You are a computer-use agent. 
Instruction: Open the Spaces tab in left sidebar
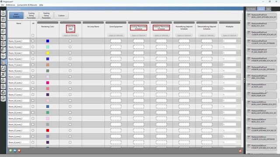[x=3, y=56]
